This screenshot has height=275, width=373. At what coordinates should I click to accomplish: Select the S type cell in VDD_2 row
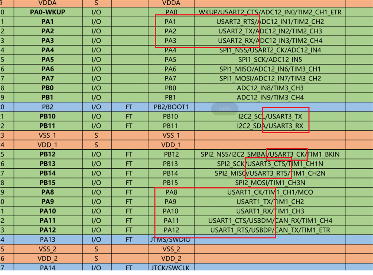tap(96, 259)
